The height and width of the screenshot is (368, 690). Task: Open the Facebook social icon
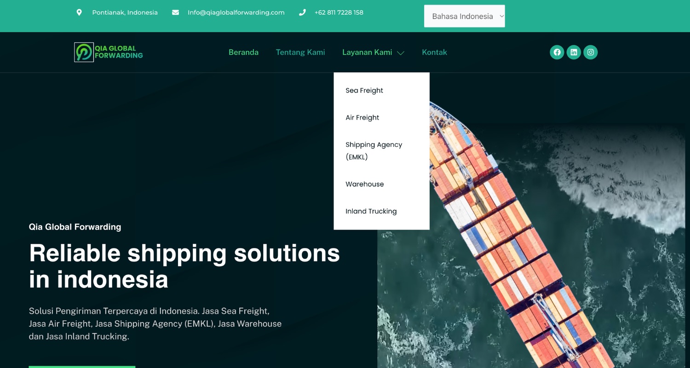point(557,52)
